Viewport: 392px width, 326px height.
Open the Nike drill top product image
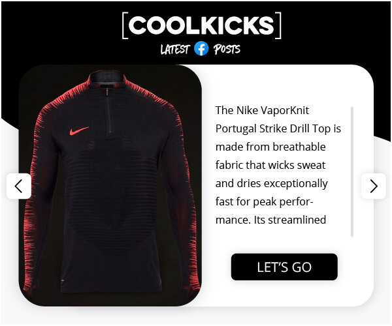click(110, 186)
